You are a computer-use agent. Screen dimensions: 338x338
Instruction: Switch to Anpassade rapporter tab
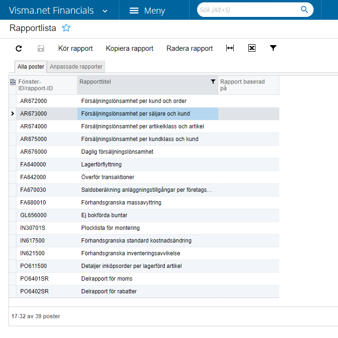coord(77,67)
